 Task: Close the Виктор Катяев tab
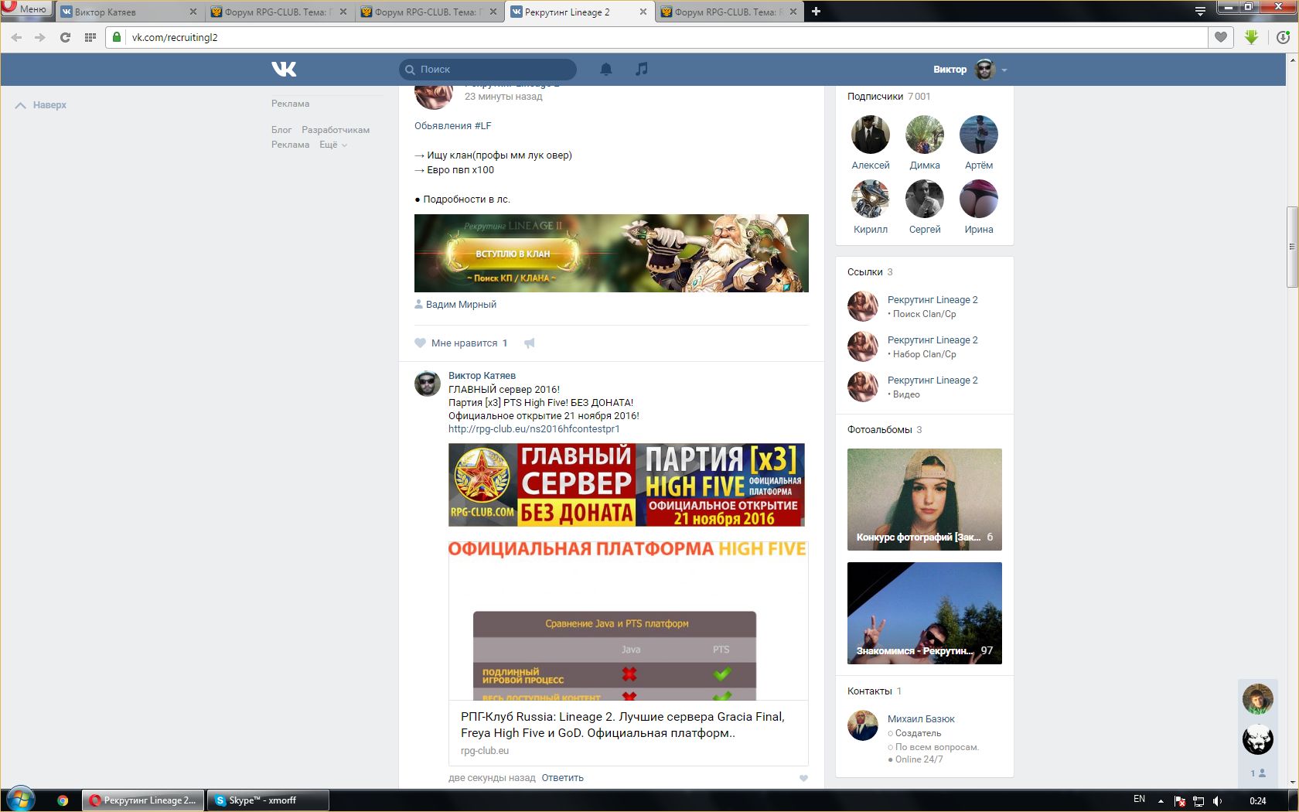click(x=193, y=12)
